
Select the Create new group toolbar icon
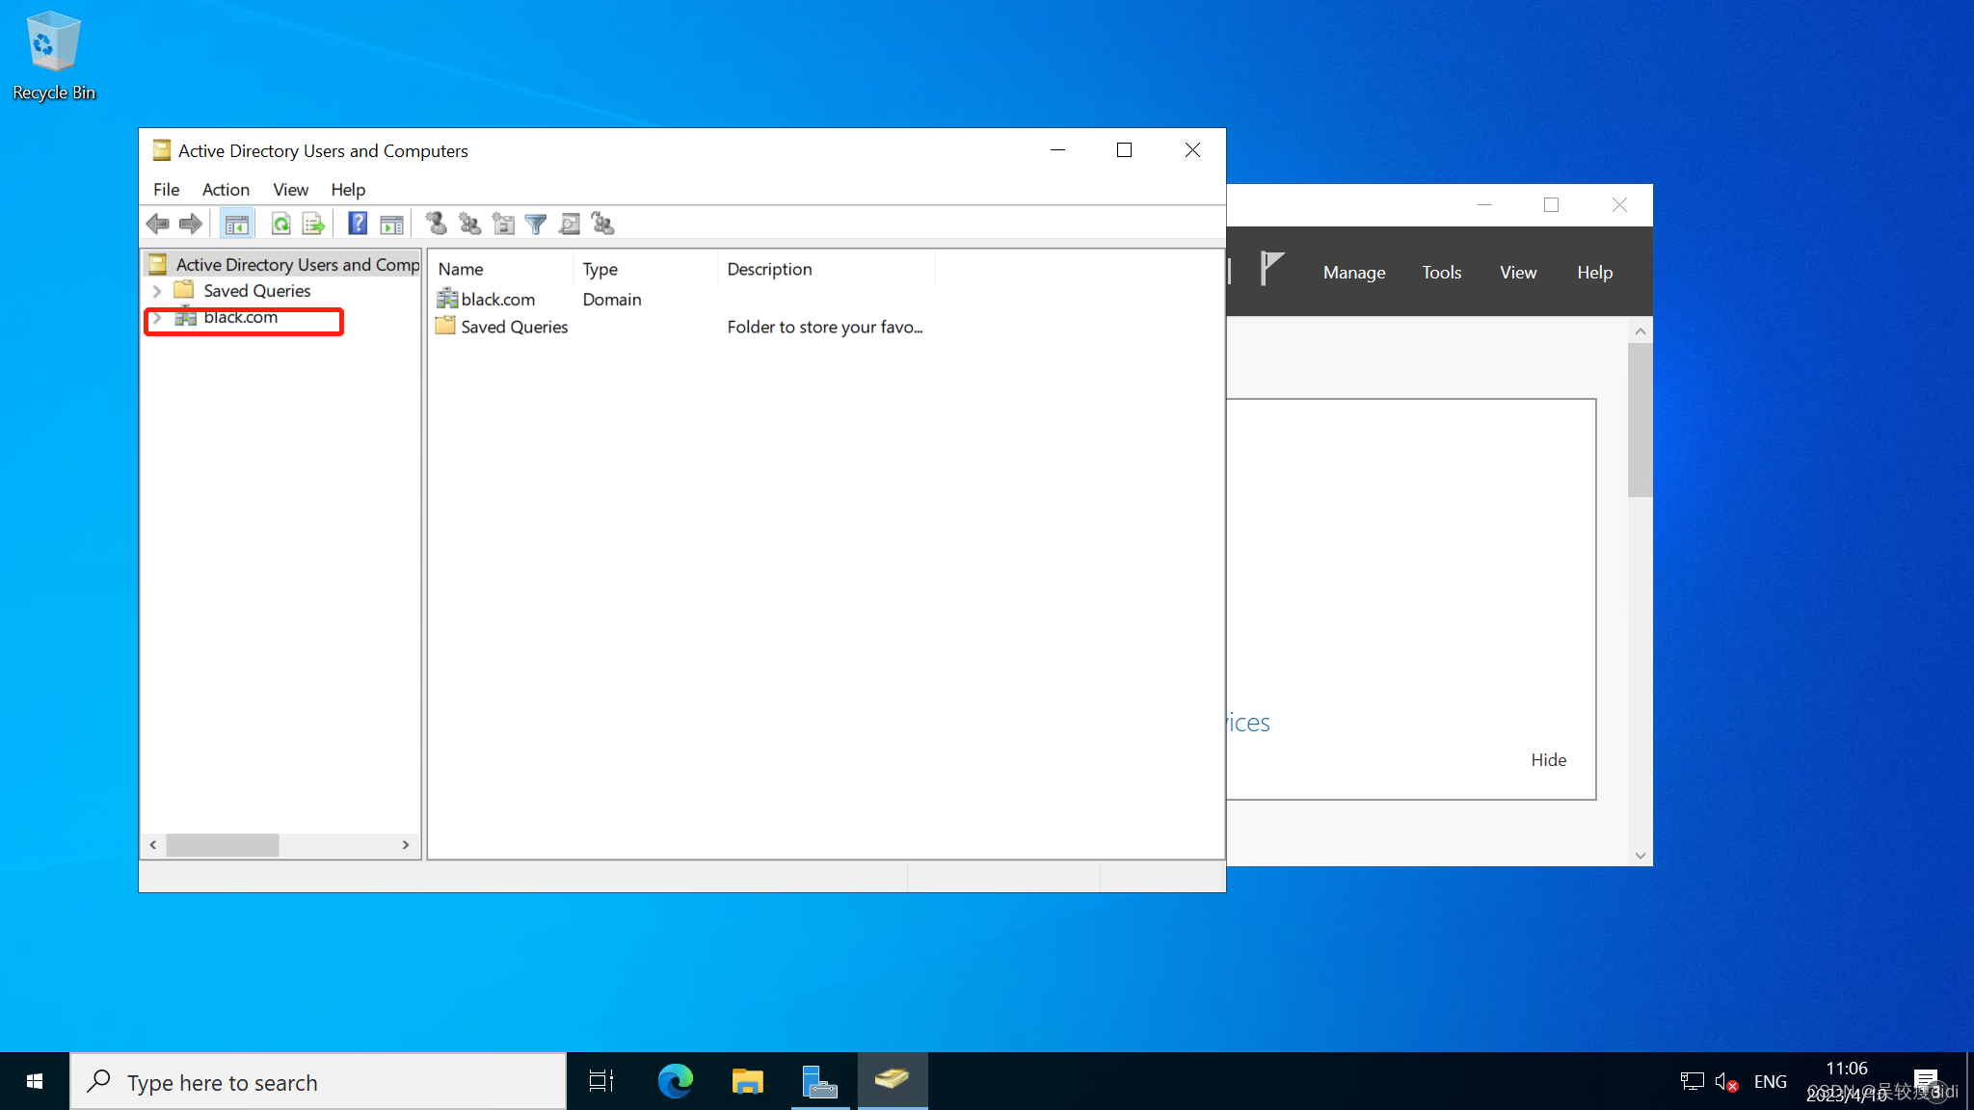469,224
